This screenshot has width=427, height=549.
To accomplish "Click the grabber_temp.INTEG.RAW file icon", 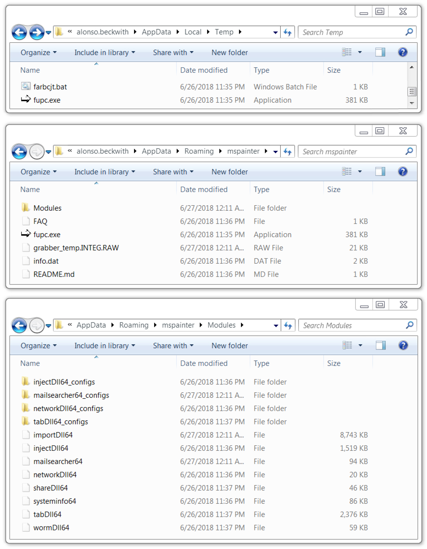I will click(26, 247).
